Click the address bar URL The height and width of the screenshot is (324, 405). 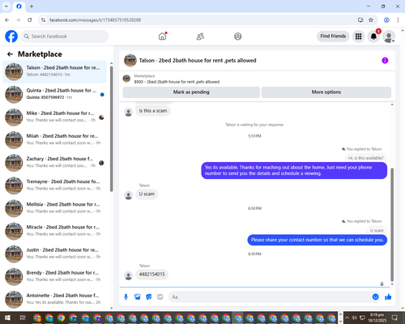pos(95,20)
